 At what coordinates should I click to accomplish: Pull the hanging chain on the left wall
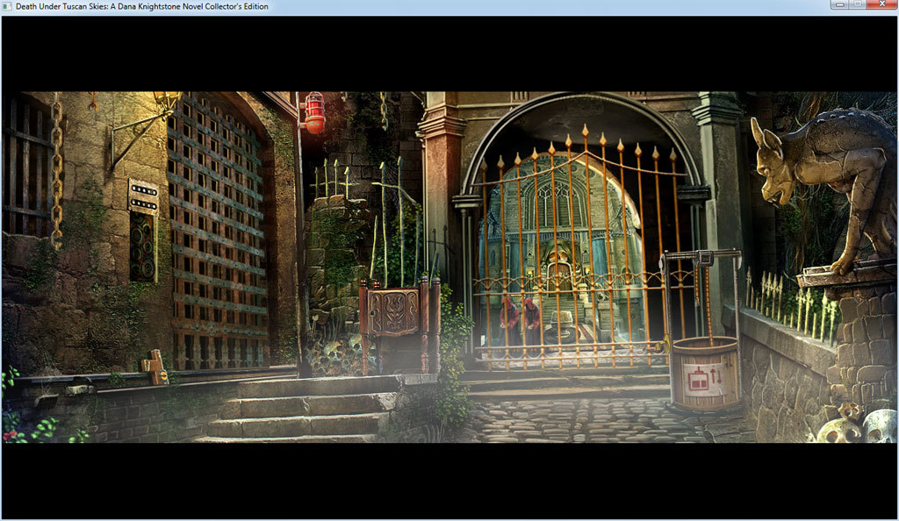(x=57, y=174)
